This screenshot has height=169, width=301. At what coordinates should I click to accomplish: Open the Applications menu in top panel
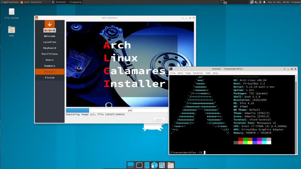click(10, 2)
